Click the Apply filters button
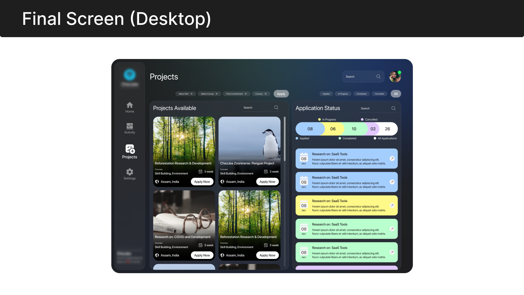 [x=281, y=94]
